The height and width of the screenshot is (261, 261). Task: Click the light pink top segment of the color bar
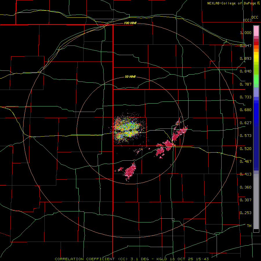pos(256,31)
